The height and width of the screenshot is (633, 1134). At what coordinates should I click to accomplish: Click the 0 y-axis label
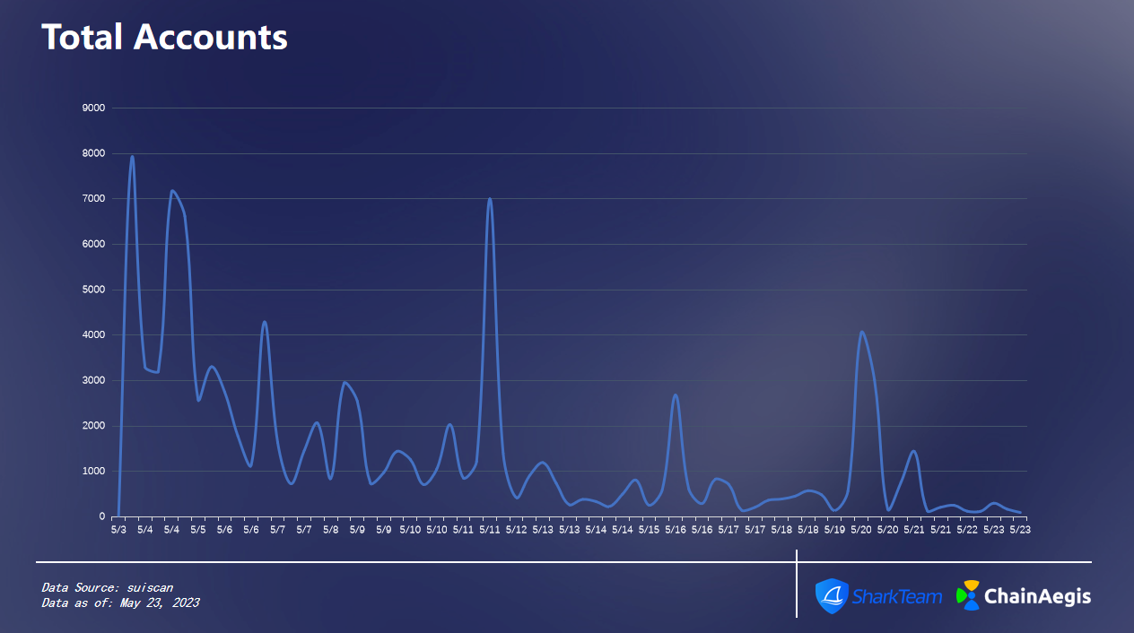coord(102,516)
